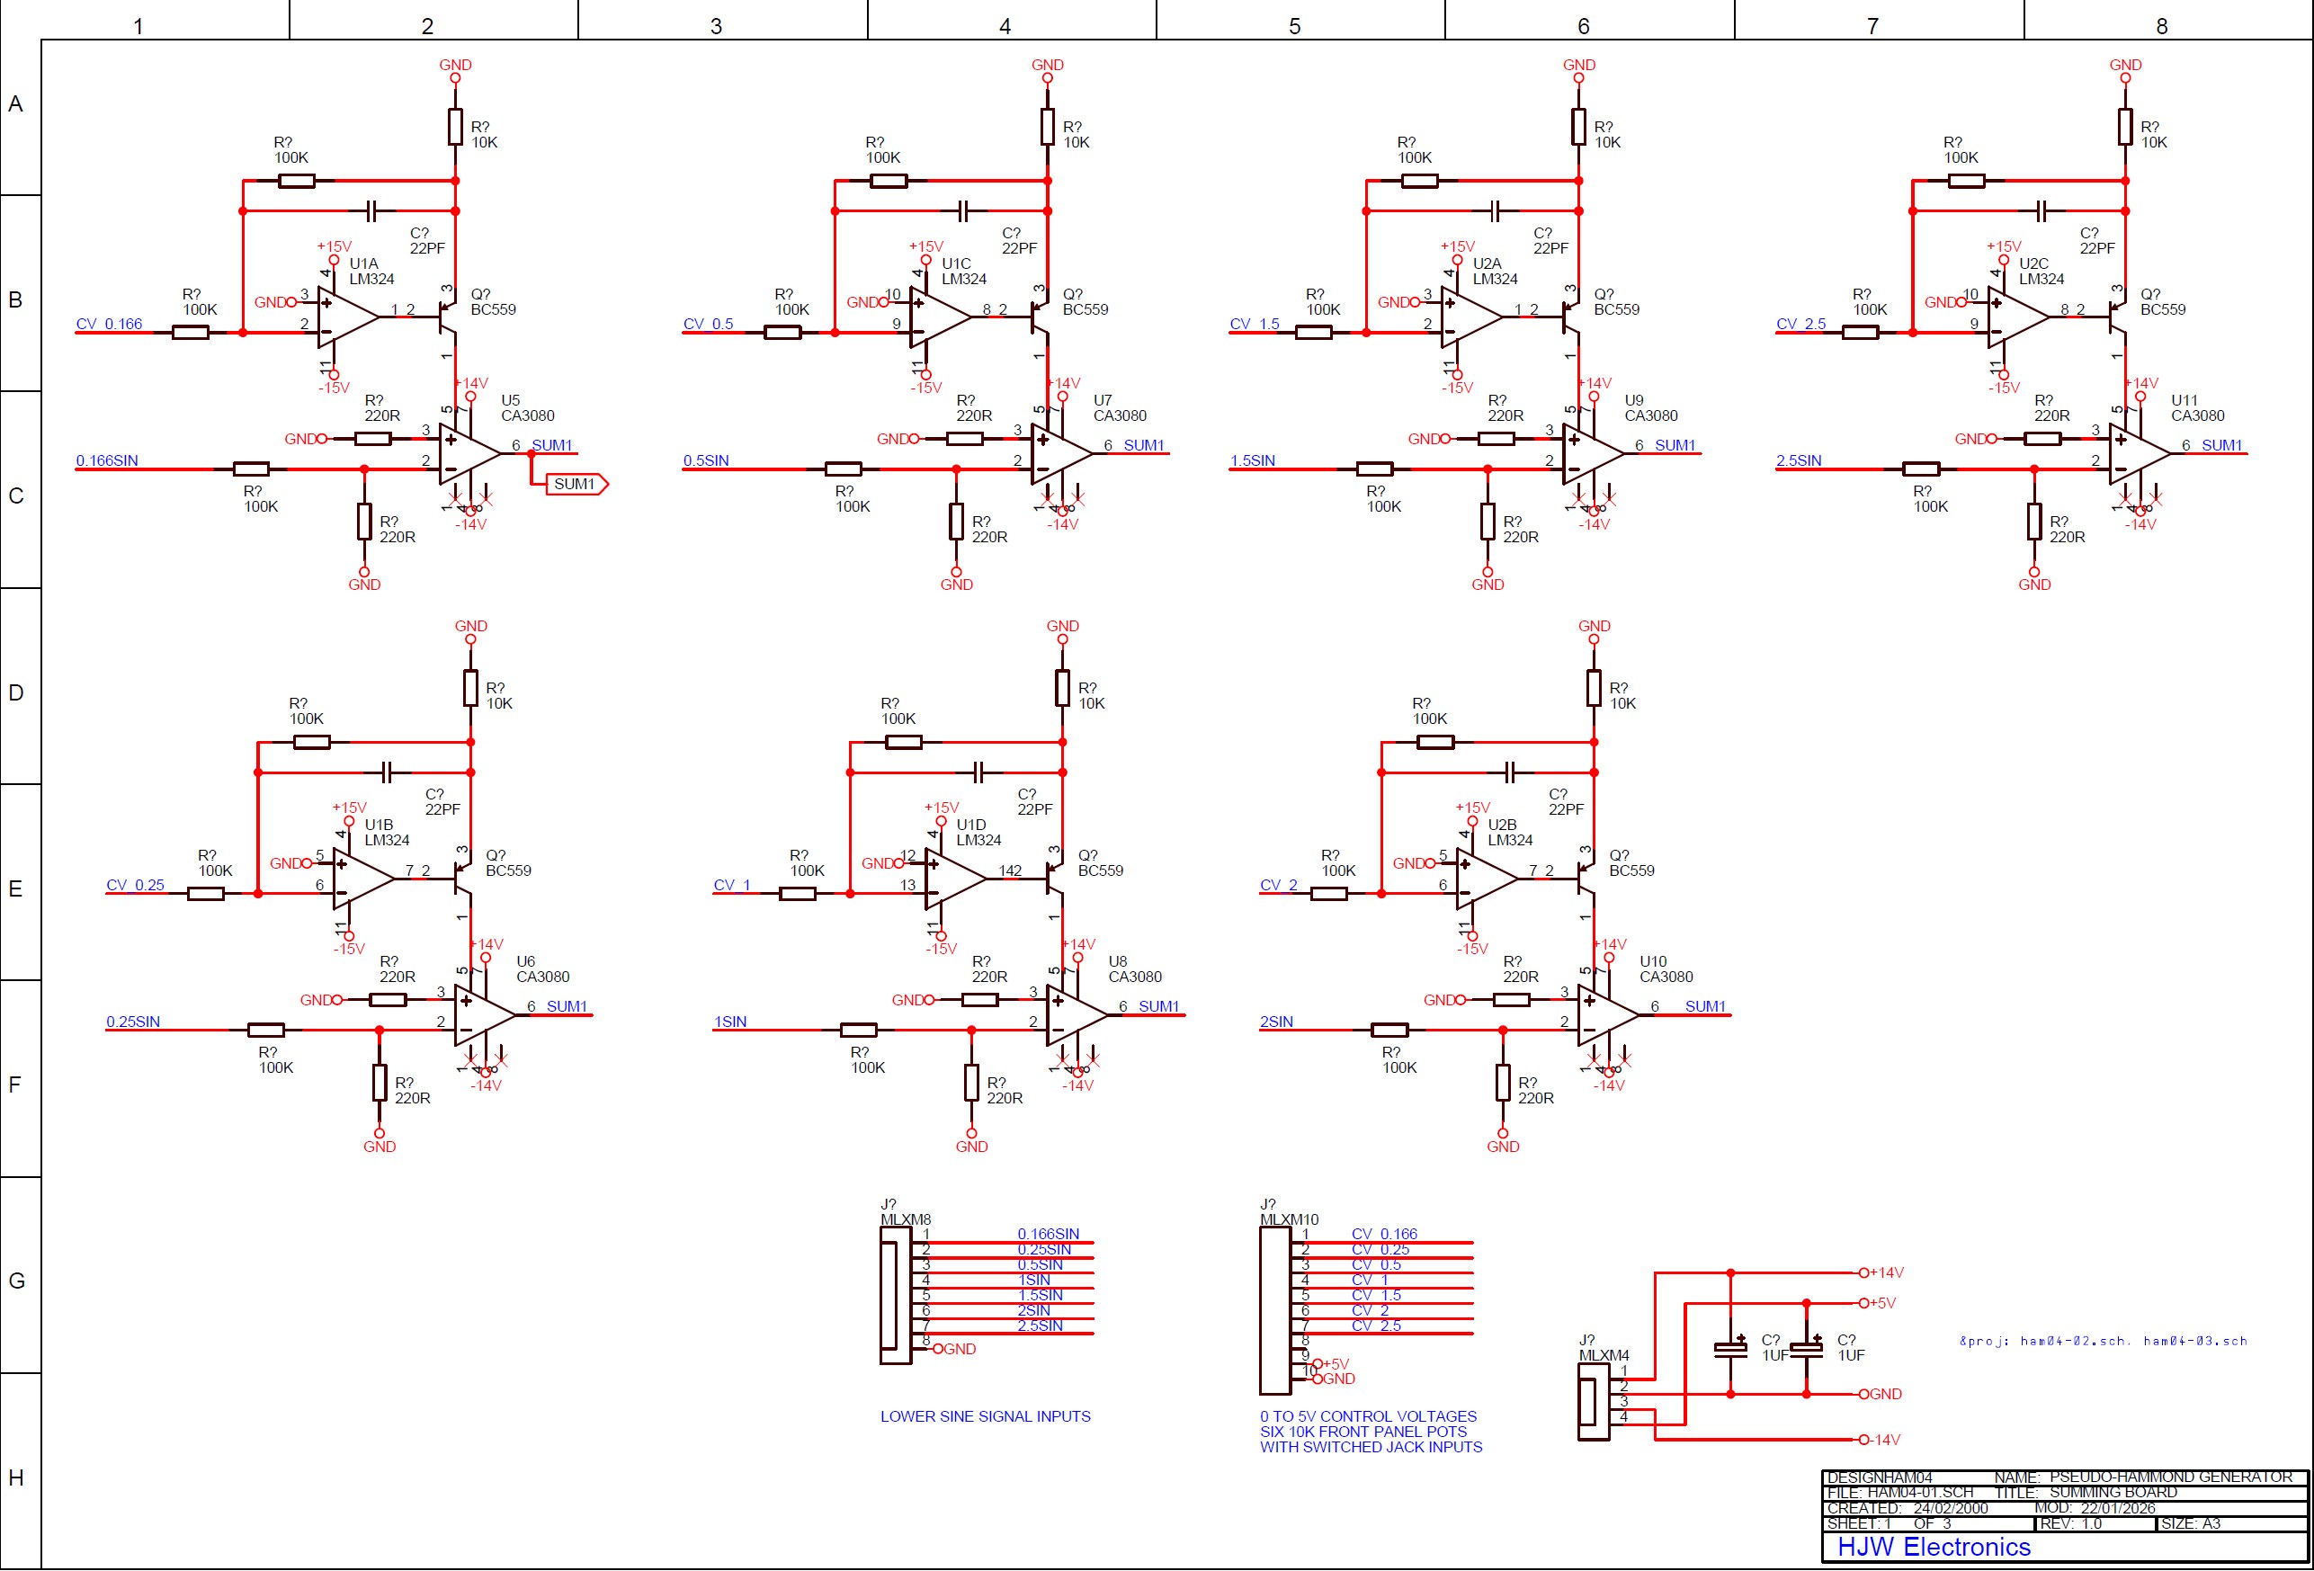This screenshot has width=2314, height=1571.
Task: Click the U2C LM324 op-amp symbol
Action: coord(2014,317)
